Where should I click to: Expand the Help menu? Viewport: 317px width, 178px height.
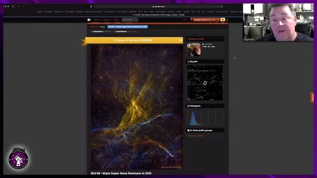(x=116, y=20)
